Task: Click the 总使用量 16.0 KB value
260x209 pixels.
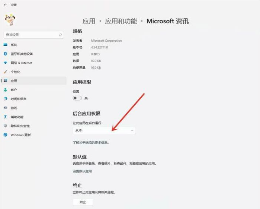Action: (x=96, y=68)
